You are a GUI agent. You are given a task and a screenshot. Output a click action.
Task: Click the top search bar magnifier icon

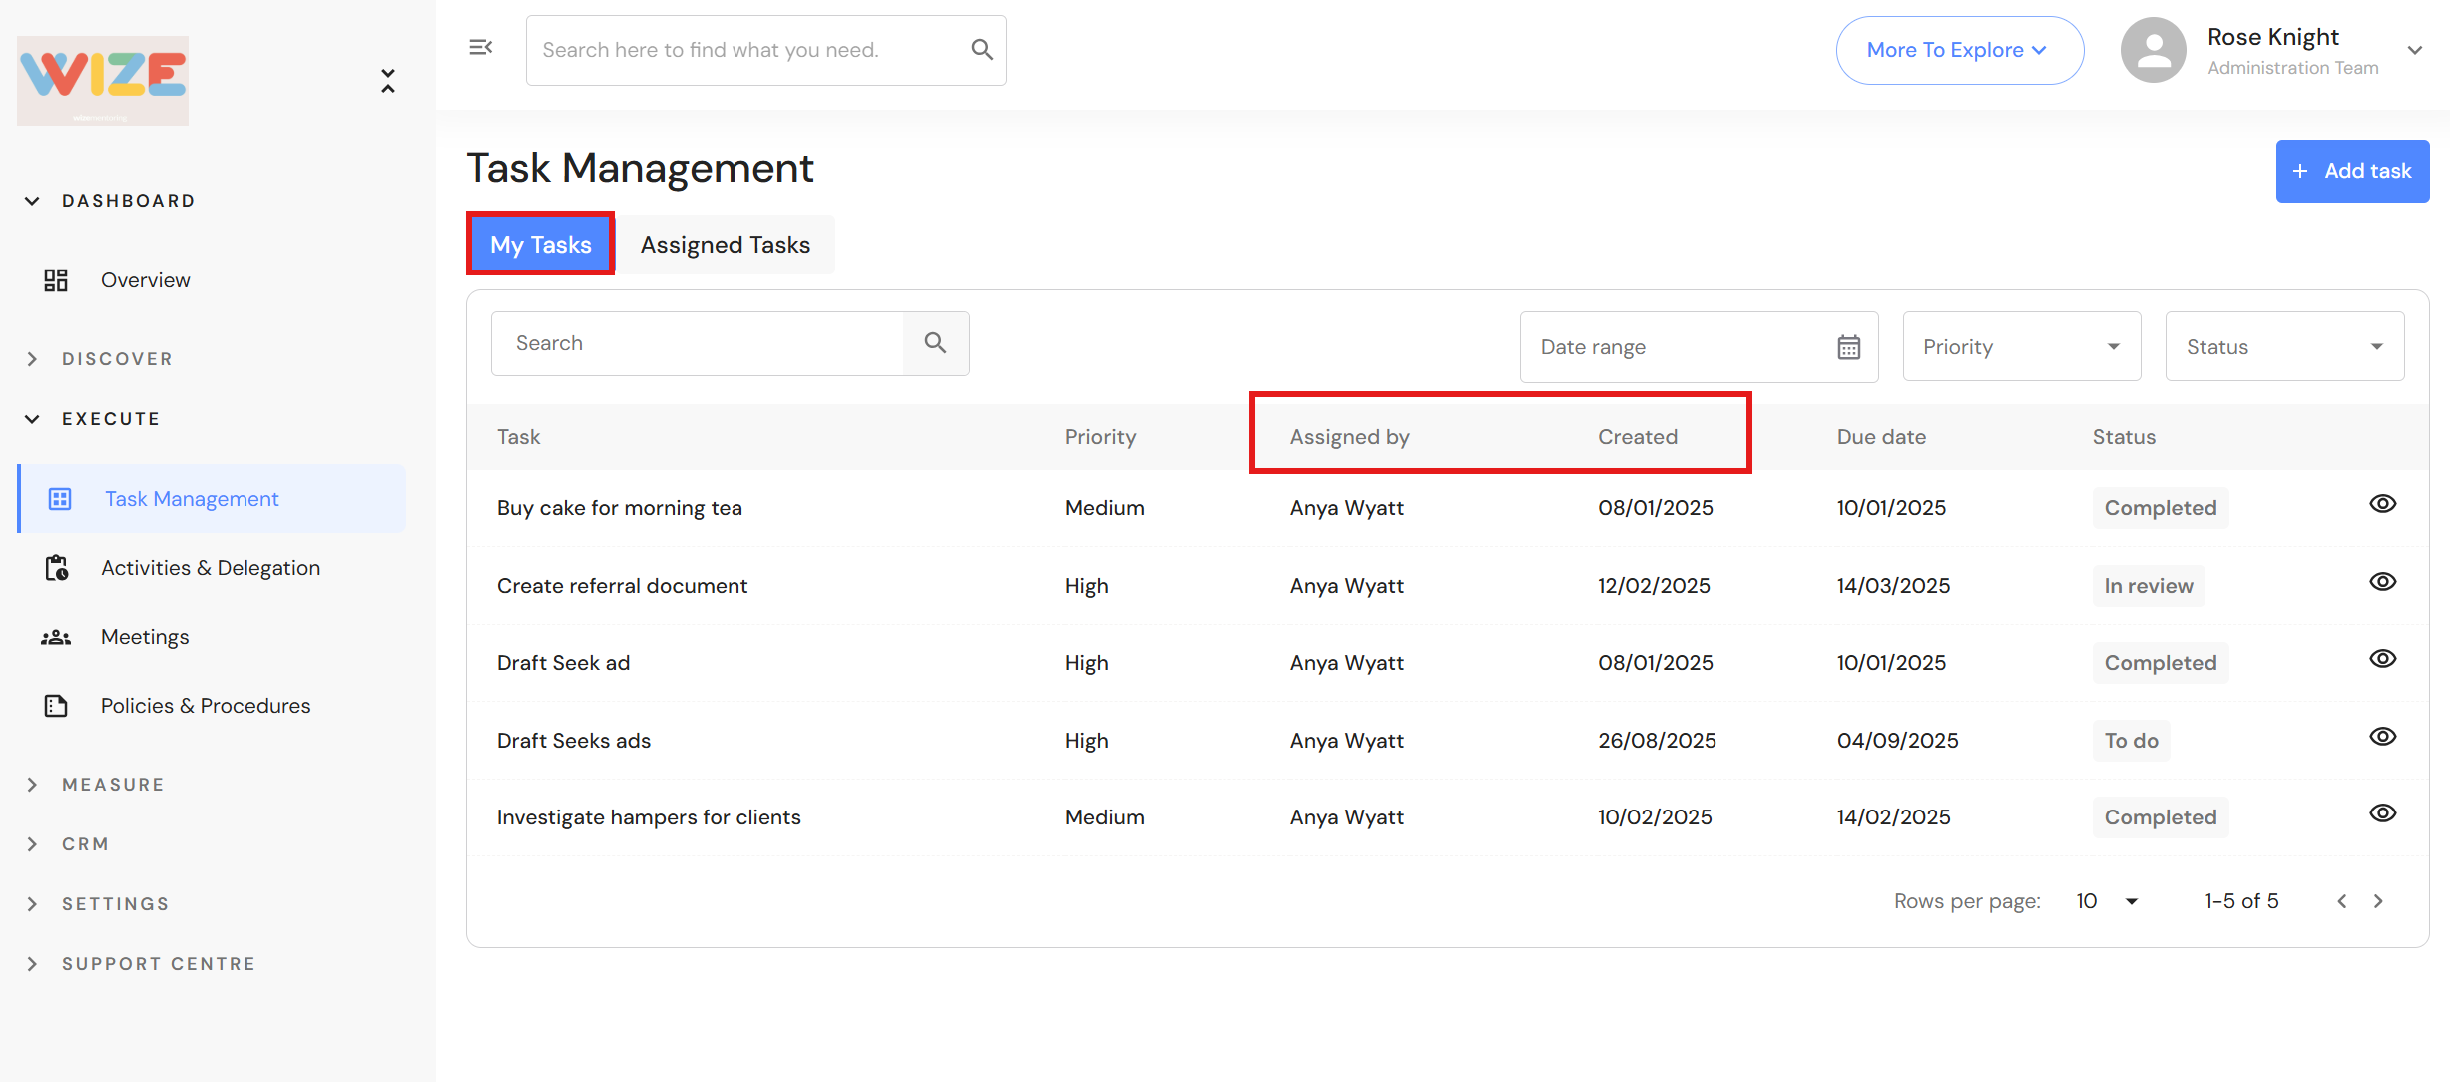pyautogui.click(x=982, y=50)
